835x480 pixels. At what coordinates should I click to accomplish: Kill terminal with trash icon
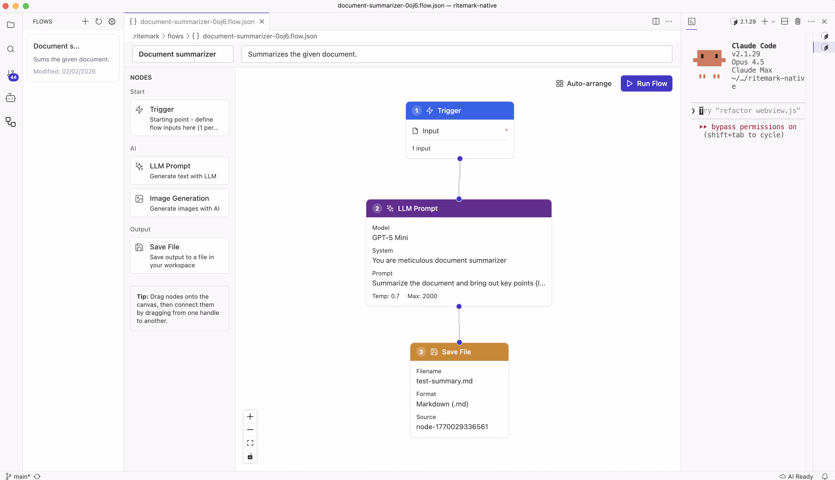click(x=798, y=22)
